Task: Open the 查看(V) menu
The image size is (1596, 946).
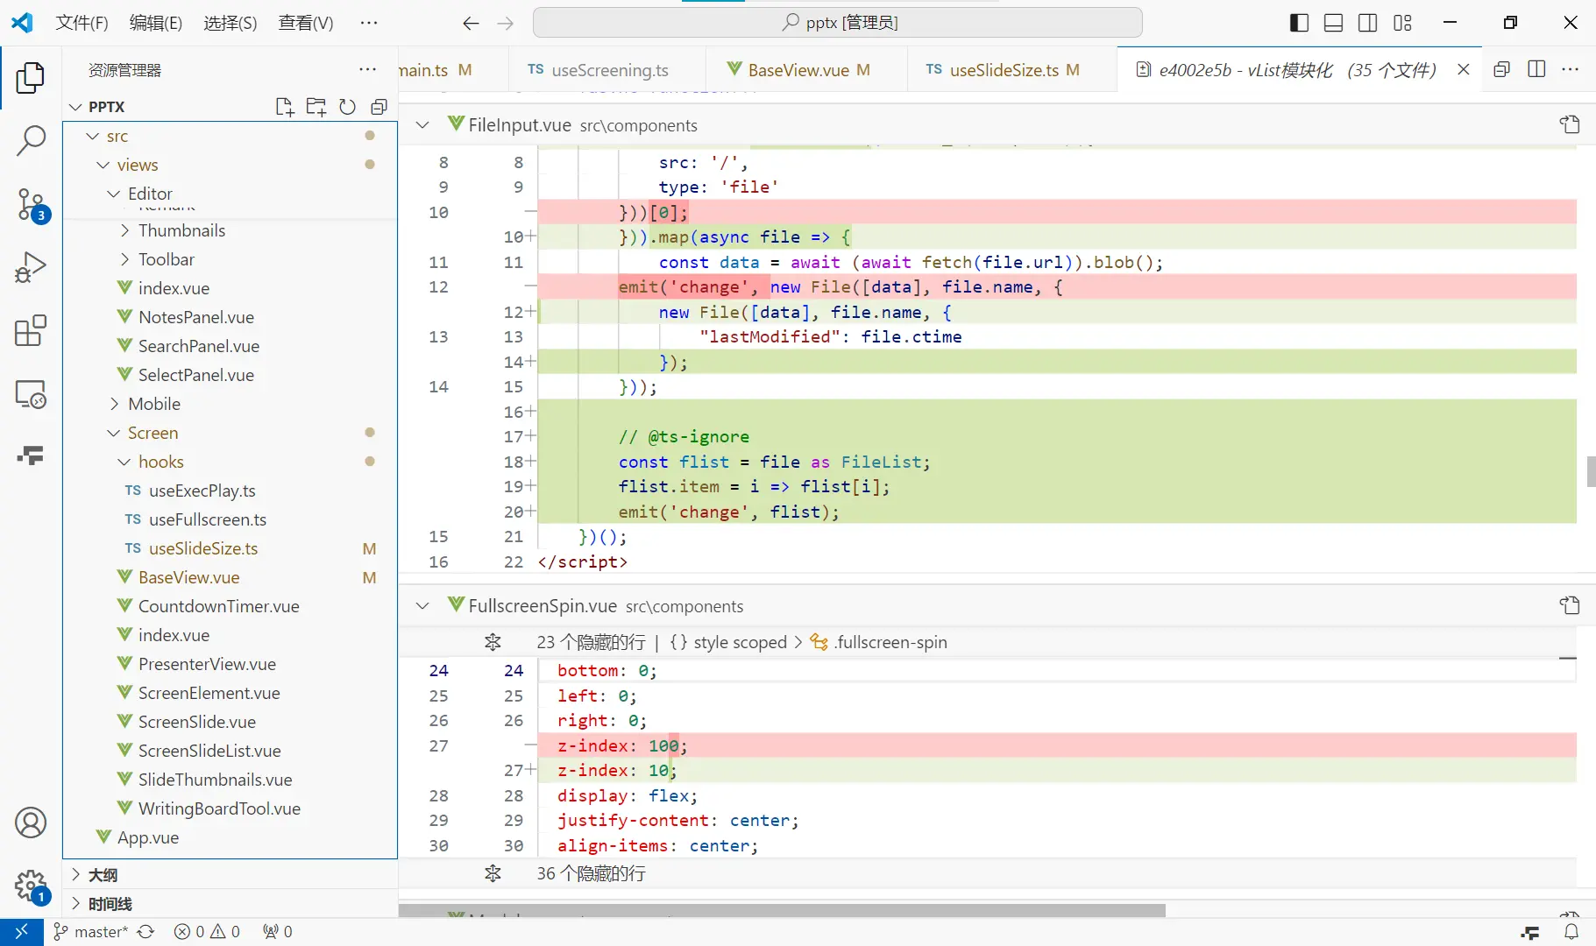Action: (306, 23)
